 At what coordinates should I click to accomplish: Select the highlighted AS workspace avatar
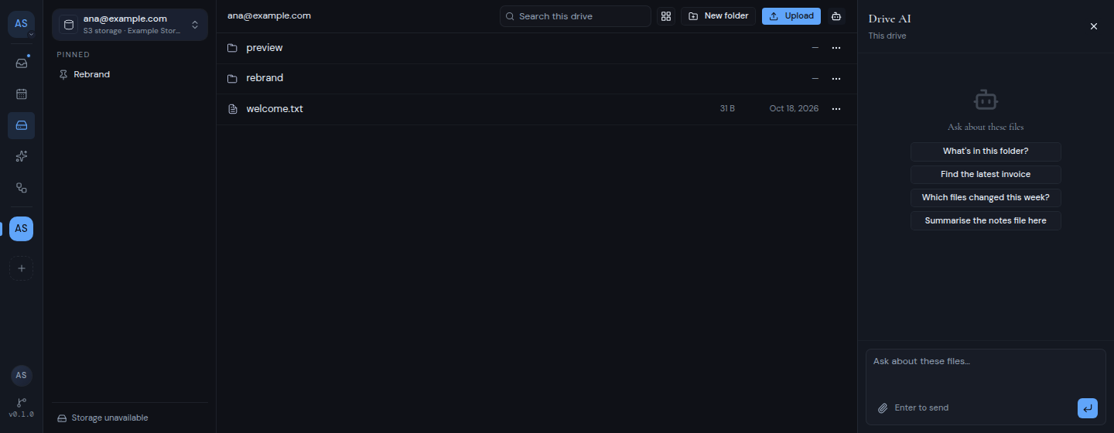[x=21, y=229]
